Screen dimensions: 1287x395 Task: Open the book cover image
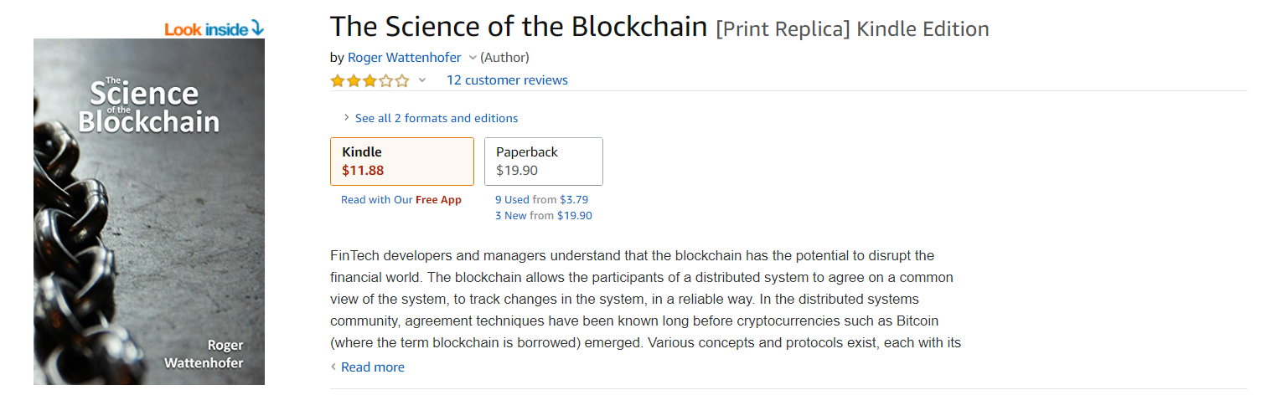(149, 211)
